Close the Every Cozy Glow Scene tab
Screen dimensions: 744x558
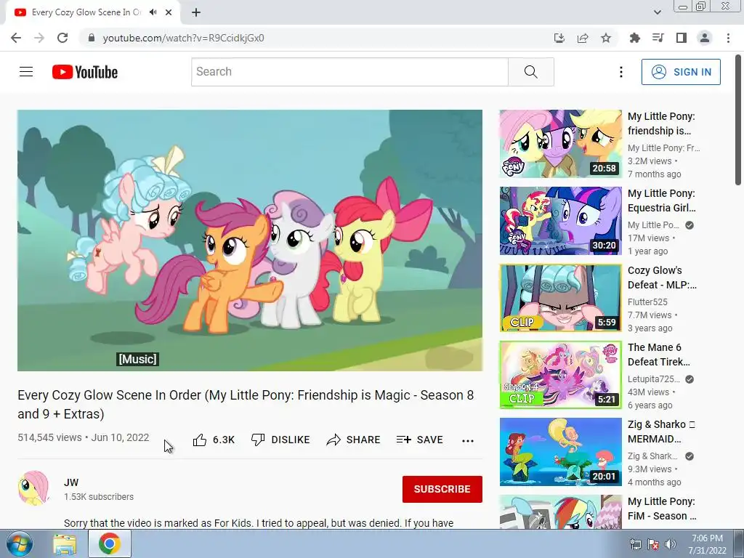(169, 12)
